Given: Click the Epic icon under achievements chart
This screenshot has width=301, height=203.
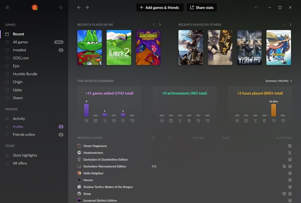Looking at the screenshot, I should (x=171, y=121).
